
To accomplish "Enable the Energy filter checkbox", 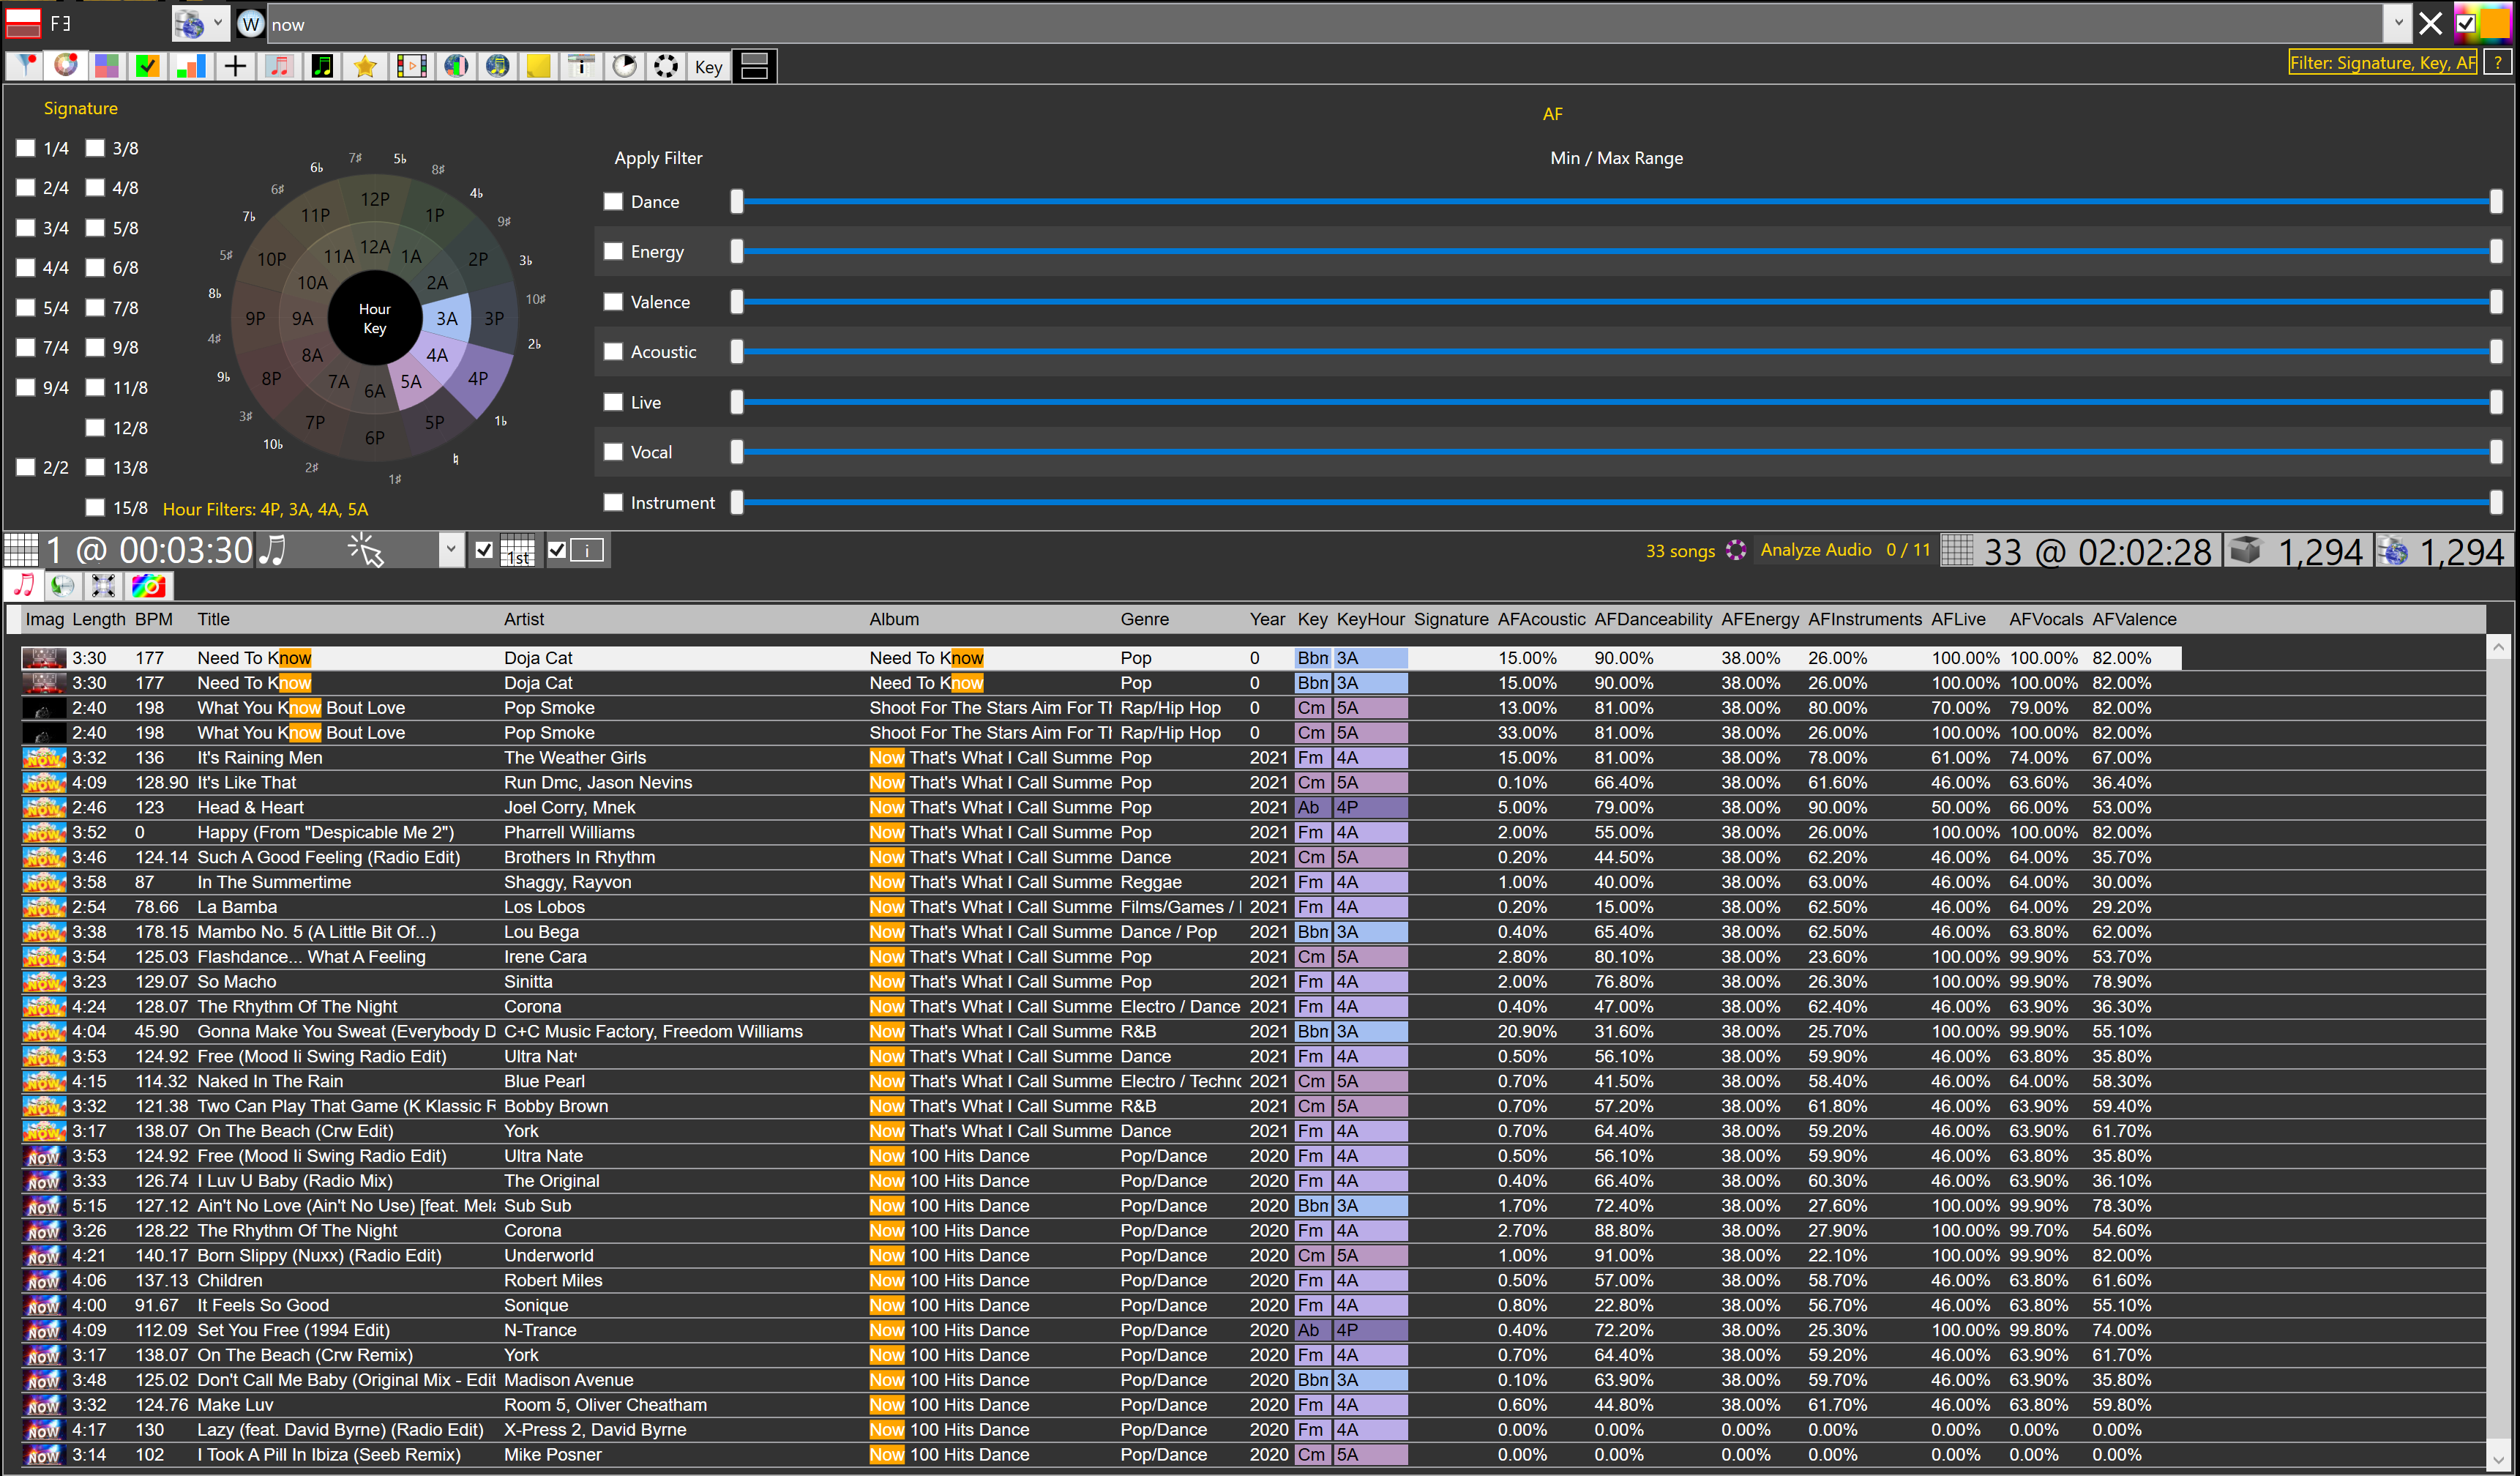I will (x=614, y=251).
